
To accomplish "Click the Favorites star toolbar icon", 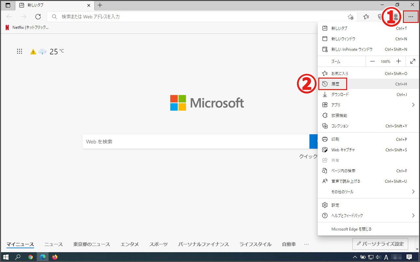I will point(366,17).
